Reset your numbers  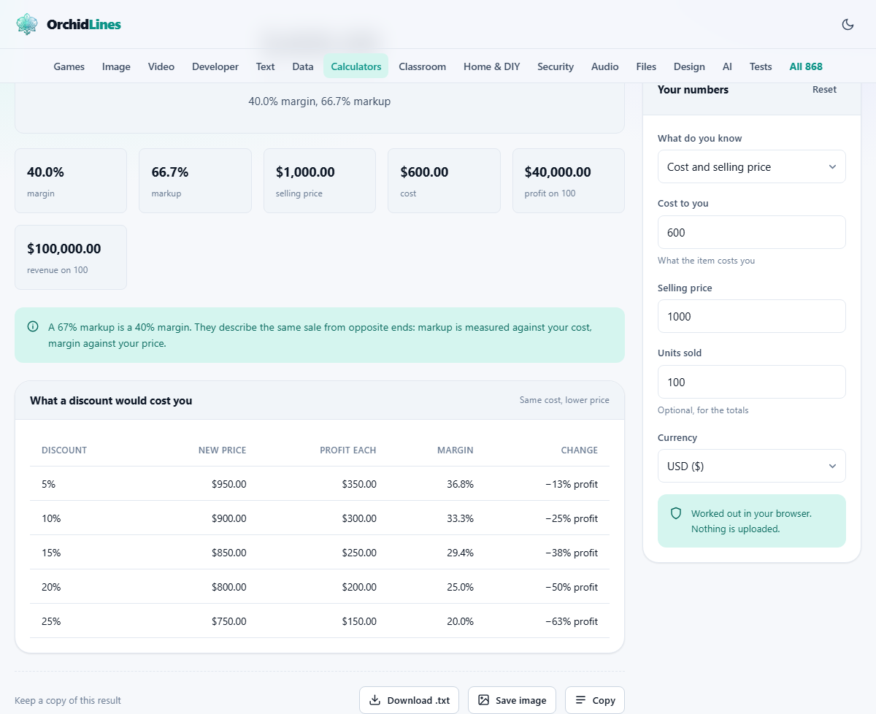point(825,90)
